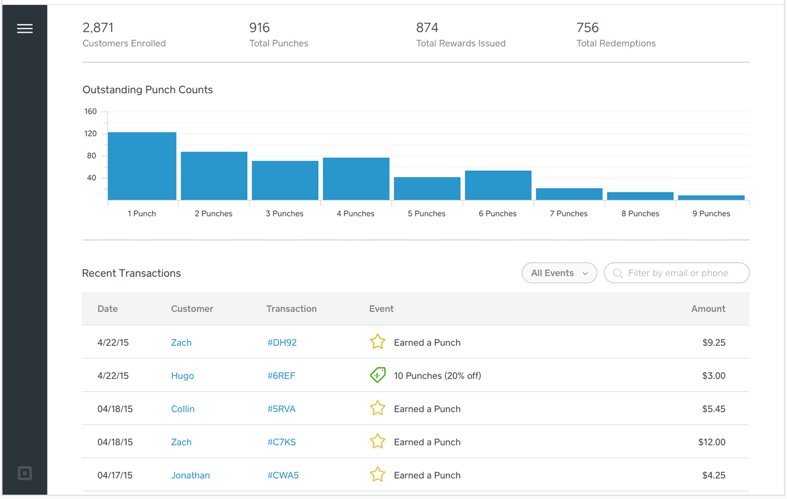Click the star icon in Collin's row
Screen dimensions: 787x499
coord(377,408)
